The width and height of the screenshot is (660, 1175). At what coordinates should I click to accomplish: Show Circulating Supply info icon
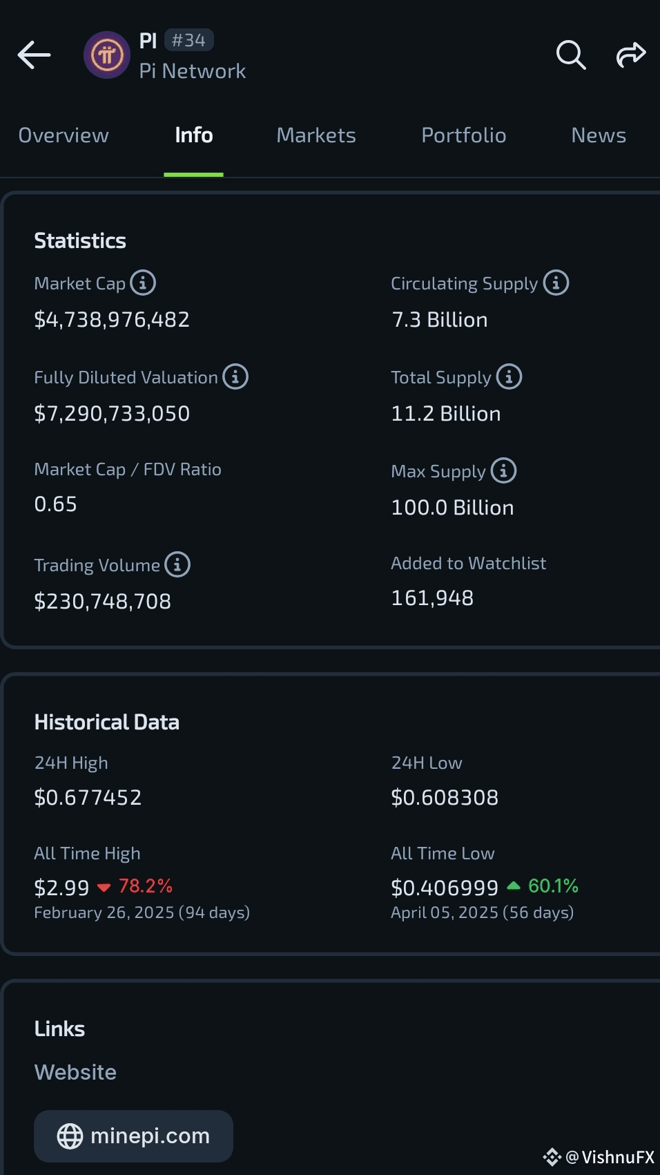556,283
